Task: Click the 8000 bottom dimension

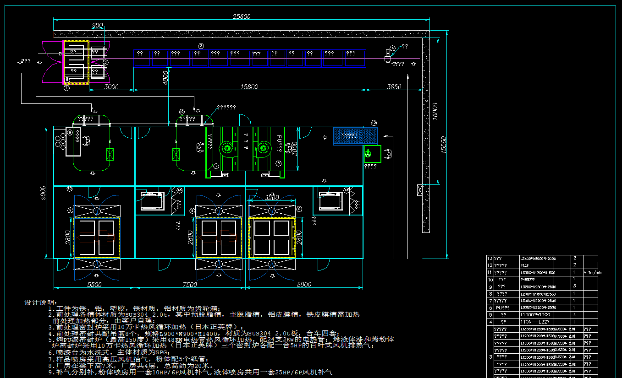Action: click(304, 285)
